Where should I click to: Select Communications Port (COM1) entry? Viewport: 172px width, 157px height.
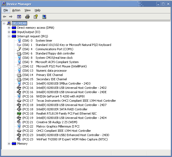coord(48,49)
